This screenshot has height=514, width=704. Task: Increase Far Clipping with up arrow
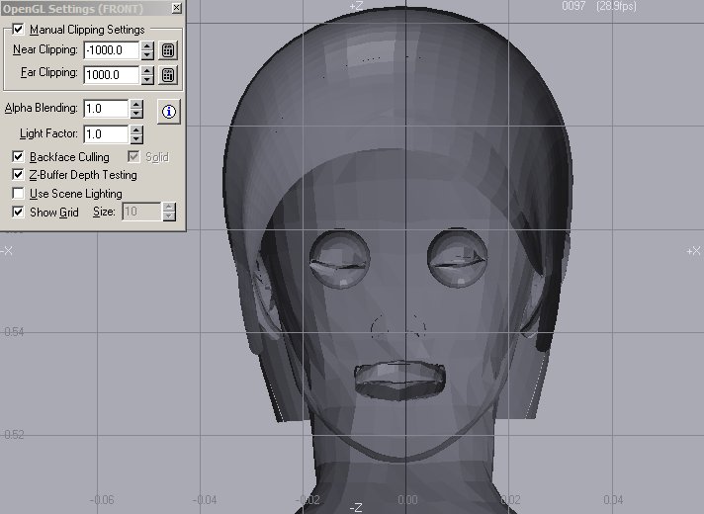tap(147, 69)
